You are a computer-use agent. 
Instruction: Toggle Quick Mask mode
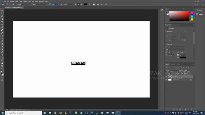tap(2, 77)
